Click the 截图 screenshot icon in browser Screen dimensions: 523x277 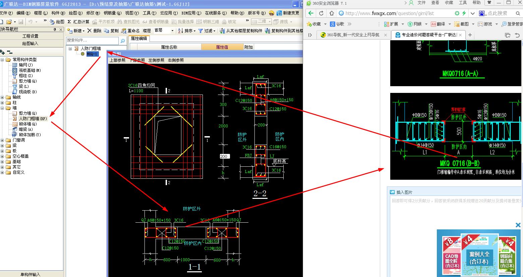coord(457,24)
